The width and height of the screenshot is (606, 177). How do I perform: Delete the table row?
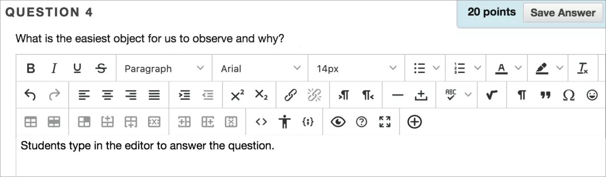click(x=154, y=122)
